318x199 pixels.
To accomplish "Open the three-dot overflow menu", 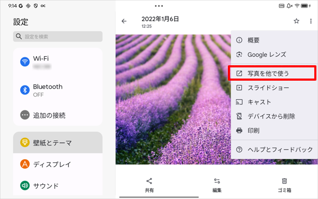I will [311, 21].
